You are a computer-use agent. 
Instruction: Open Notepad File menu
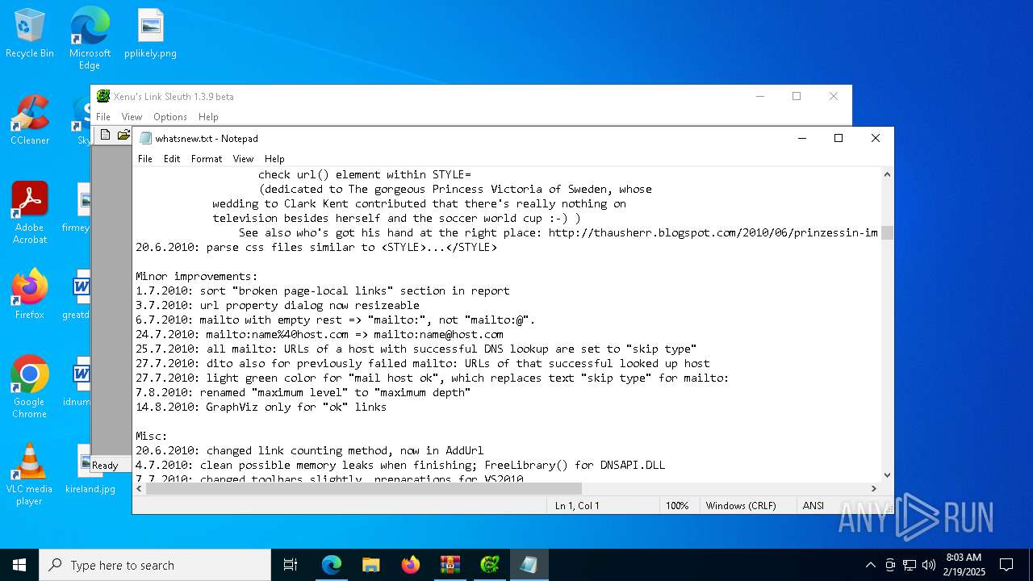point(145,159)
